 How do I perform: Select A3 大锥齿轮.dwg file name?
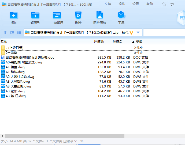18,86
